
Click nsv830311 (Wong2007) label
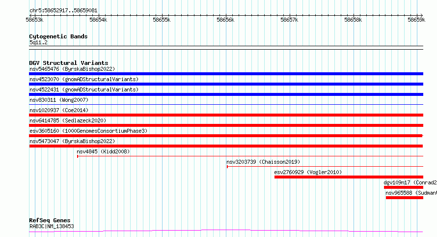point(59,100)
